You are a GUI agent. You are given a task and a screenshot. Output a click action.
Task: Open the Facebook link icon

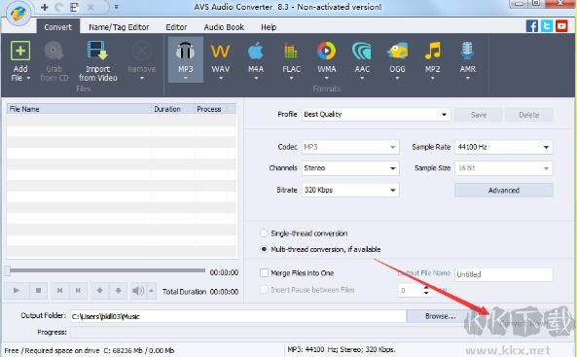click(532, 26)
